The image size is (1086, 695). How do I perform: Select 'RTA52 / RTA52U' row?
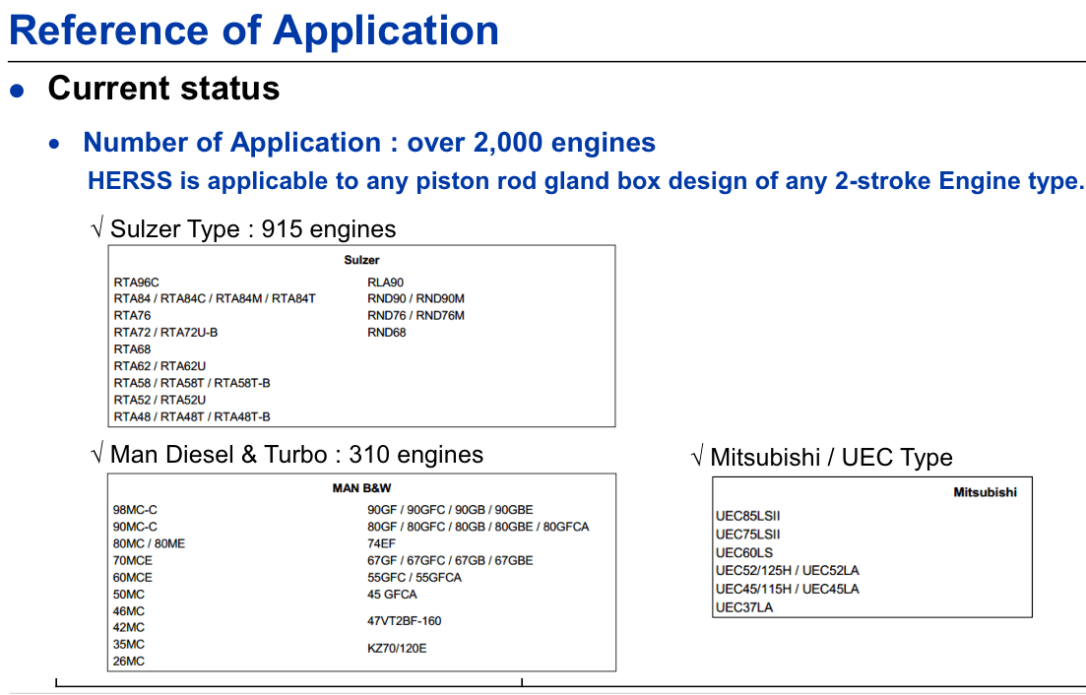(160, 400)
